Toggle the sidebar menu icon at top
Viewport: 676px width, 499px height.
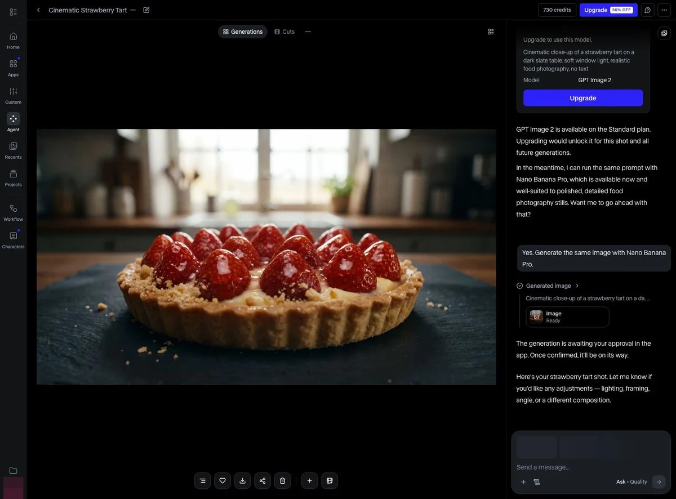pos(13,12)
